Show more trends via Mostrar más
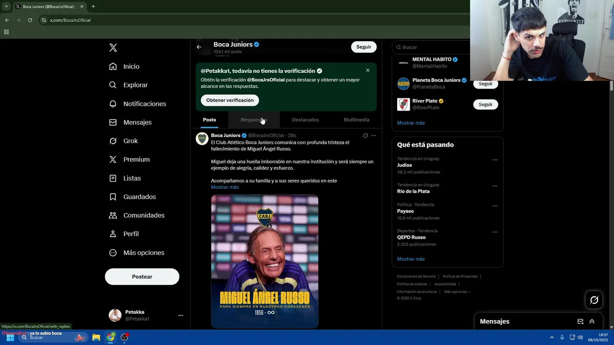The height and width of the screenshot is (345, 614). tap(411, 259)
